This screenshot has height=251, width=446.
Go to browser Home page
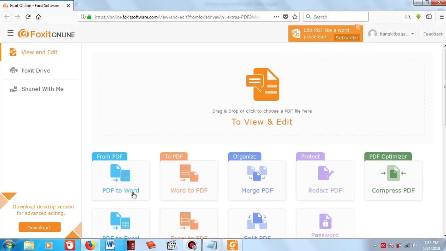pos(38,17)
